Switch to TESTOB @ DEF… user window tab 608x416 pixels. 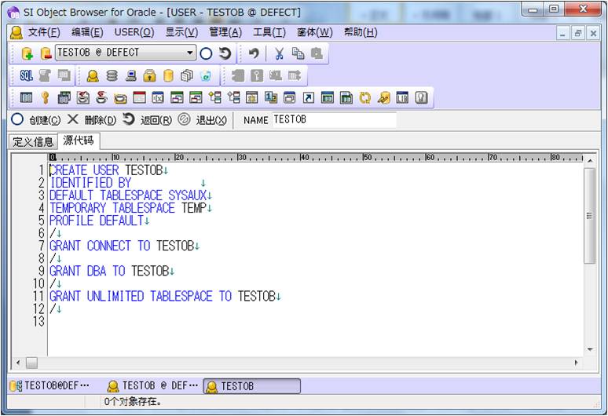pos(152,386)
